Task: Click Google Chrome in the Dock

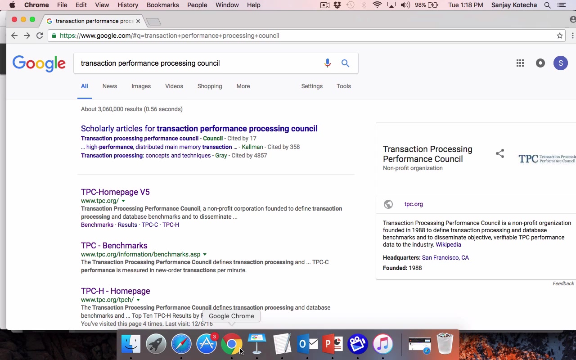Action: [232, 344]
